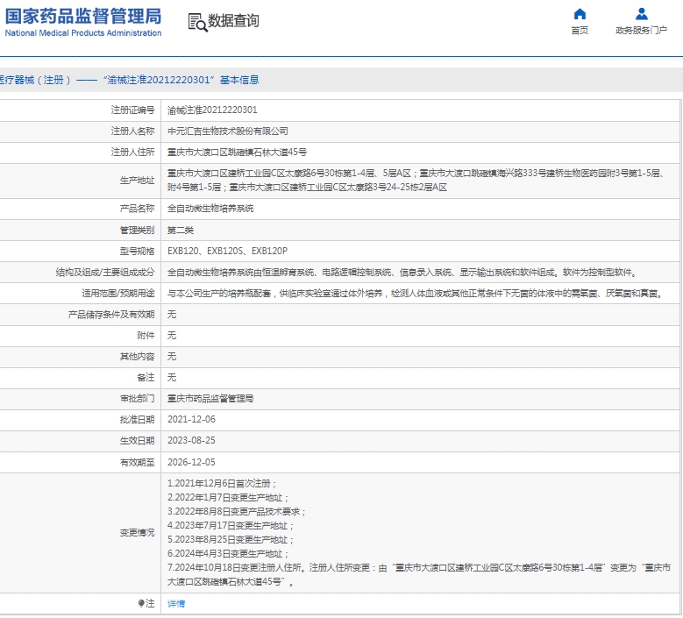Viewport: 683px width, 618px height.
Task: Click production address starting 重庆市大渡口区建桥工业园C区太康路6号
Action: [416, 181]
